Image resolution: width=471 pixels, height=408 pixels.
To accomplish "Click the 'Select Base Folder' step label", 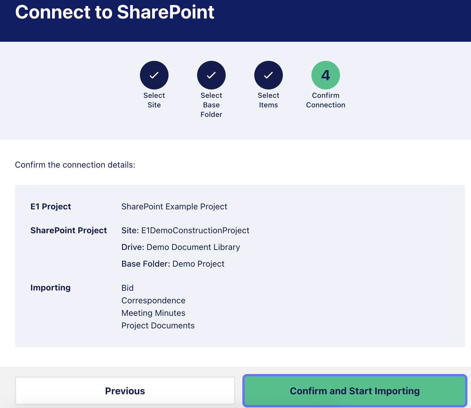I will [x=211, y=105].
